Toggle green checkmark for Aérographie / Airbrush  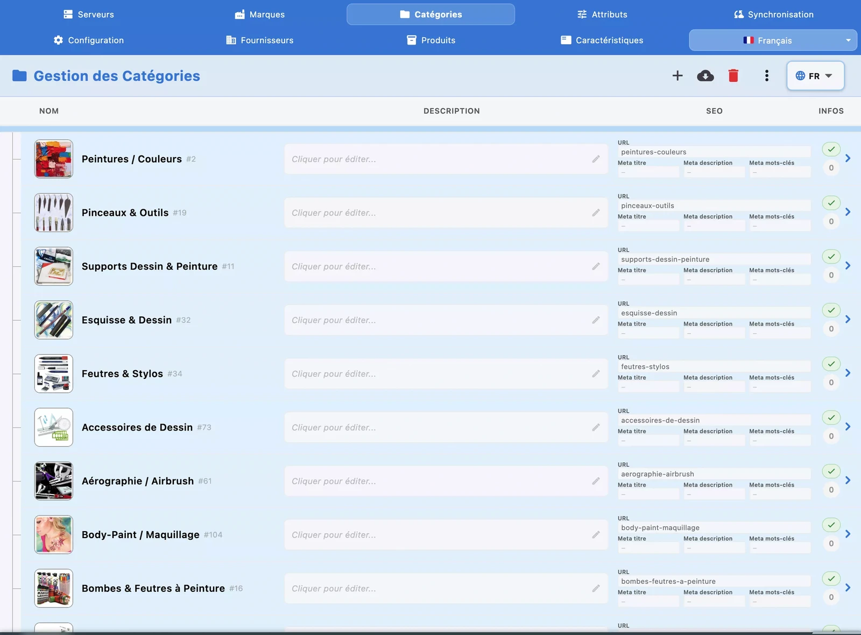pos(831,471)
